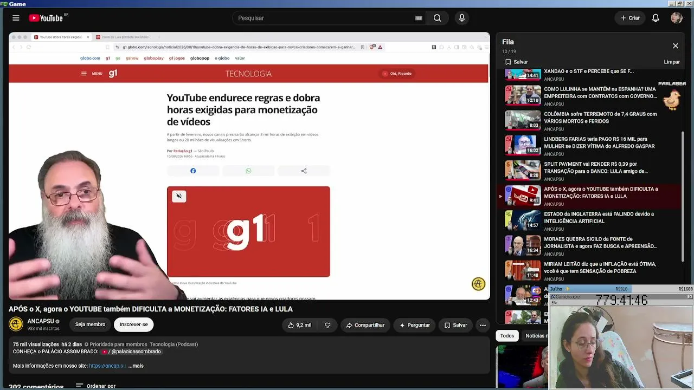Click the video player area
The image size is (694, 390).
[249, 166]
